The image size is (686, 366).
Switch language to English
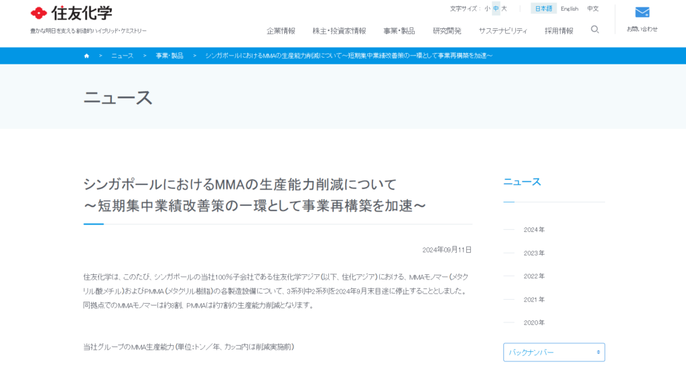[569, 9]
